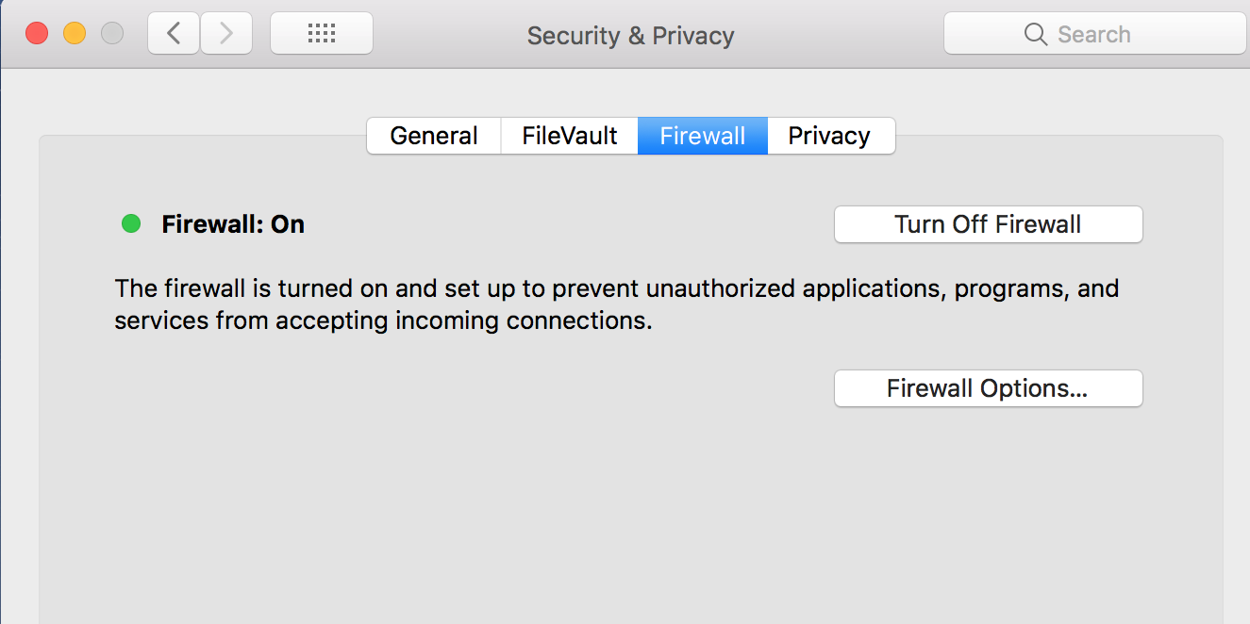Click the Security & Privacy window title
The height and width of the screenshot is (624, 1250).
pos(630,36)
